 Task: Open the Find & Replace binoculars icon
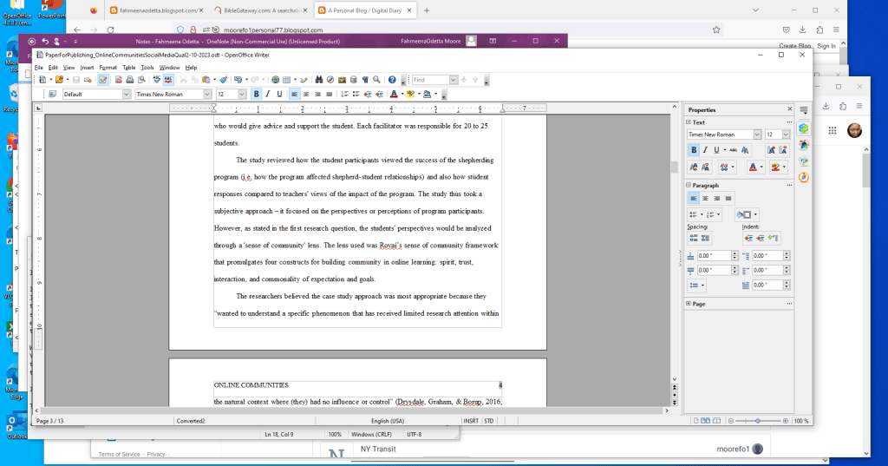tap(319, 80)
